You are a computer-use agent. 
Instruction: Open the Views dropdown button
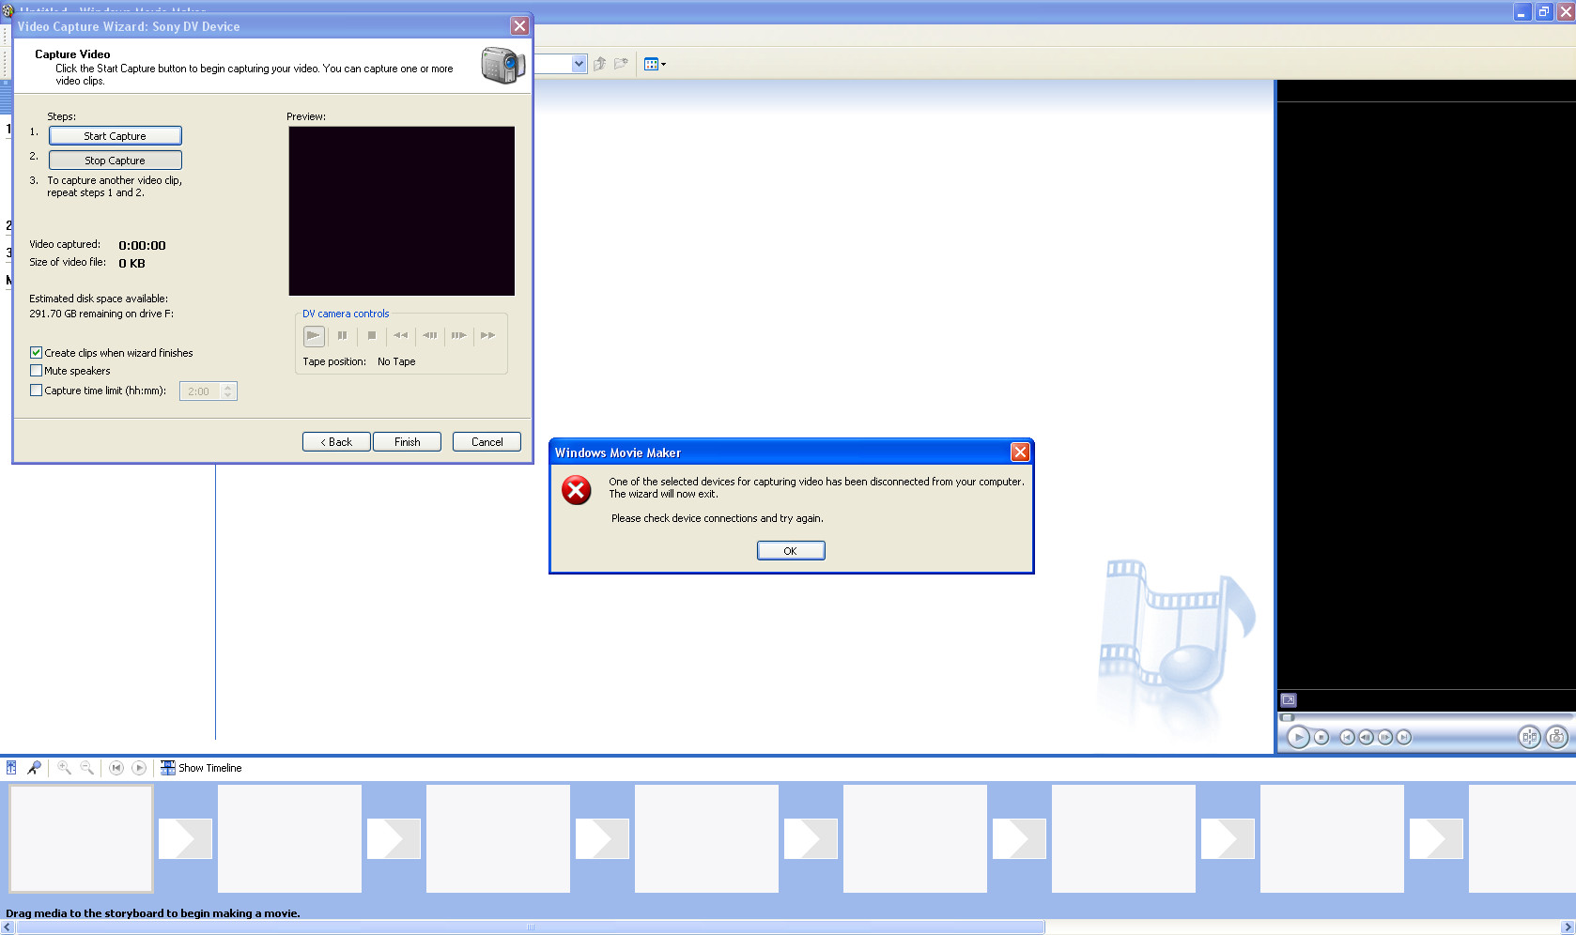(x=656, y=64)
